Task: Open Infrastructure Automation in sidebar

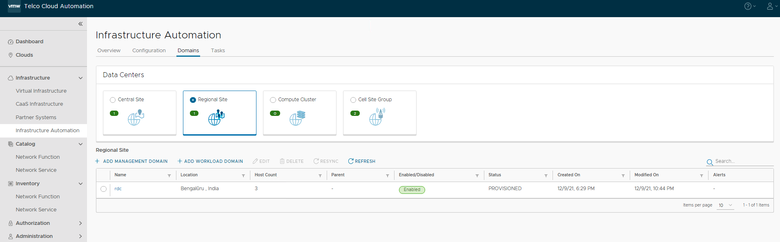Action: click(48, 131)
